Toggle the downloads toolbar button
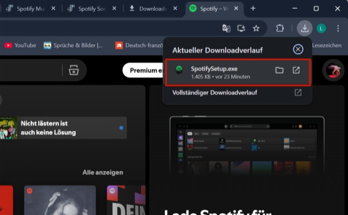The height and width of the screenshot is (215, 348). click(x=304, y=28)
